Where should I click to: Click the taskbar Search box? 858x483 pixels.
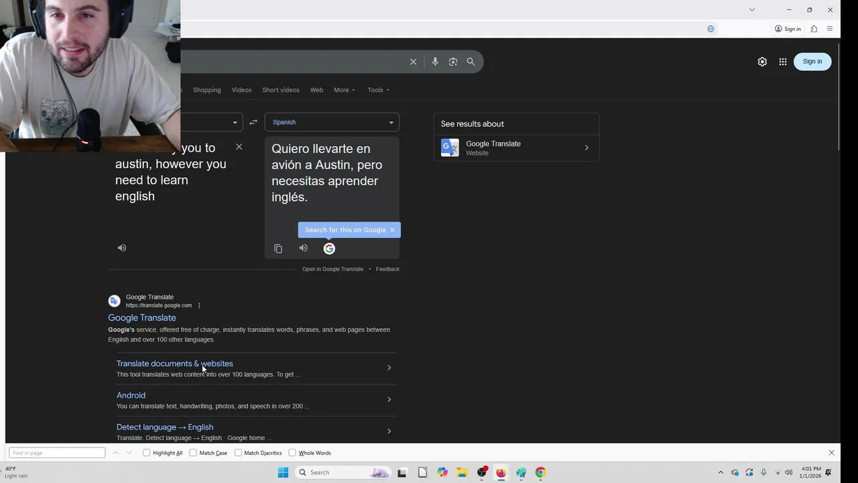[x=343, y=472]
